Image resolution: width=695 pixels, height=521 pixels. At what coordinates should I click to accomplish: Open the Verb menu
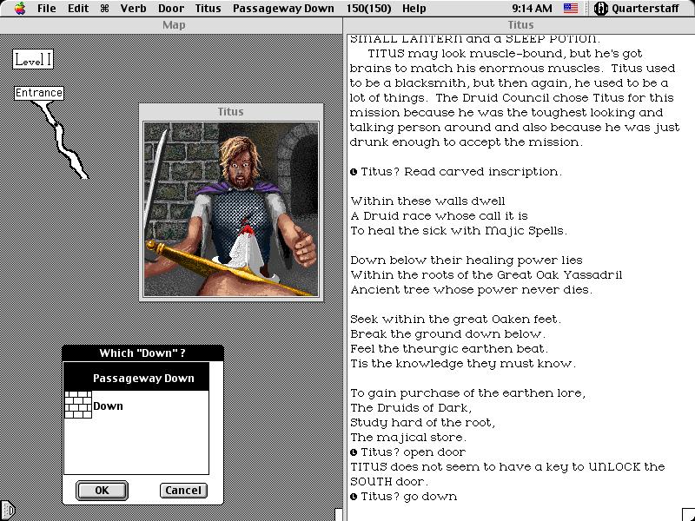click(x=133, y=8)
